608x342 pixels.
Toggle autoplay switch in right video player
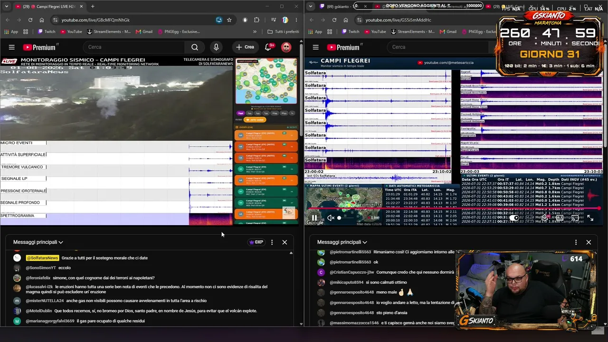tap(515, 218)
